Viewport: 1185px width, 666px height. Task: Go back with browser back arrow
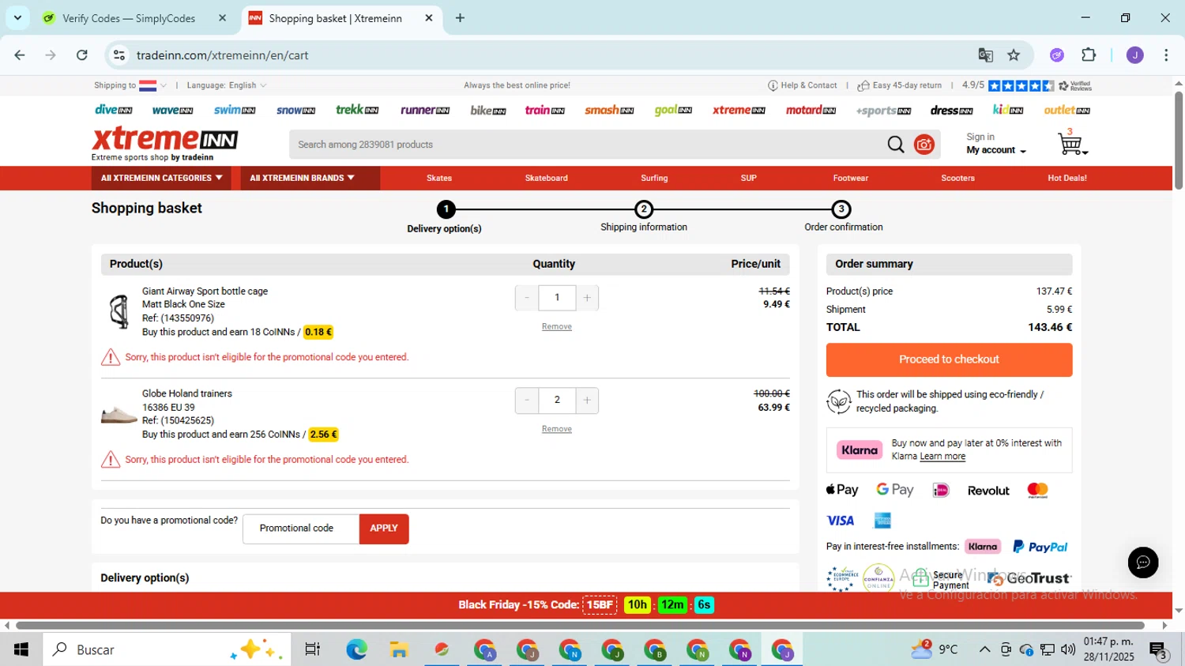[x=20, y=55]
